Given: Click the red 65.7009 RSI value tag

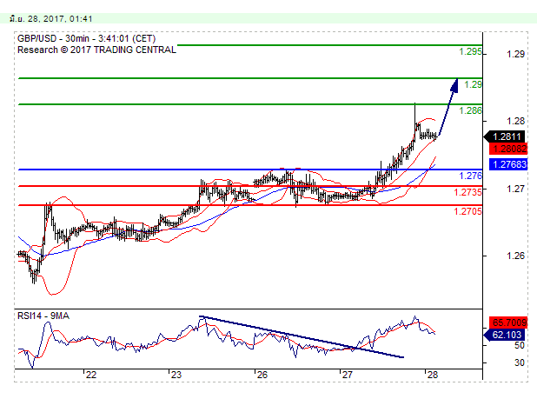Looking at the screenshot, I should click(508, 323).
